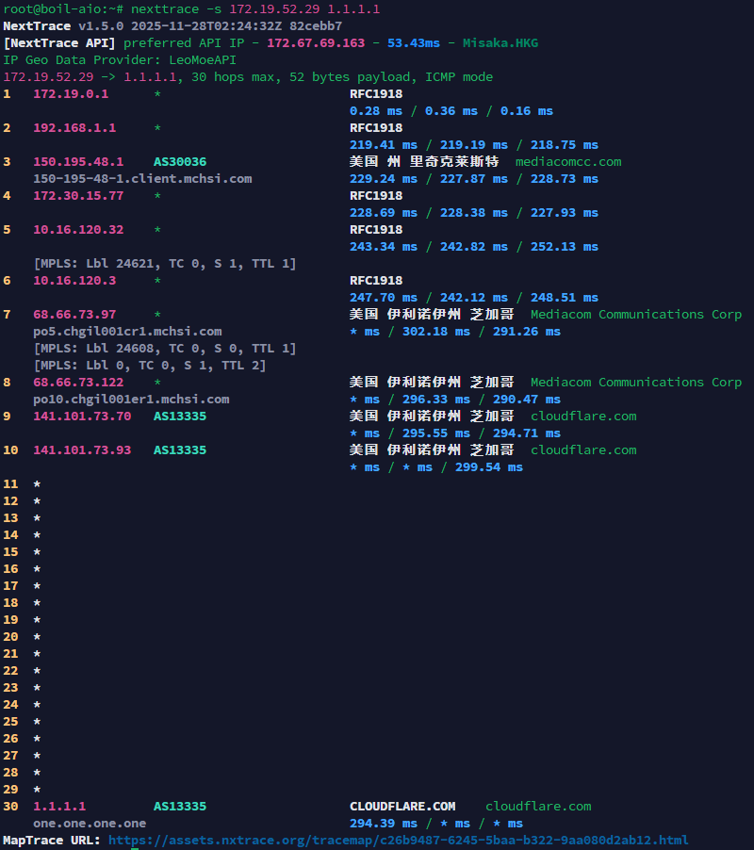Click the MPLS Lbl 24621 line
754x850 pixels.
pyautogui.click(x=165, y=264)
